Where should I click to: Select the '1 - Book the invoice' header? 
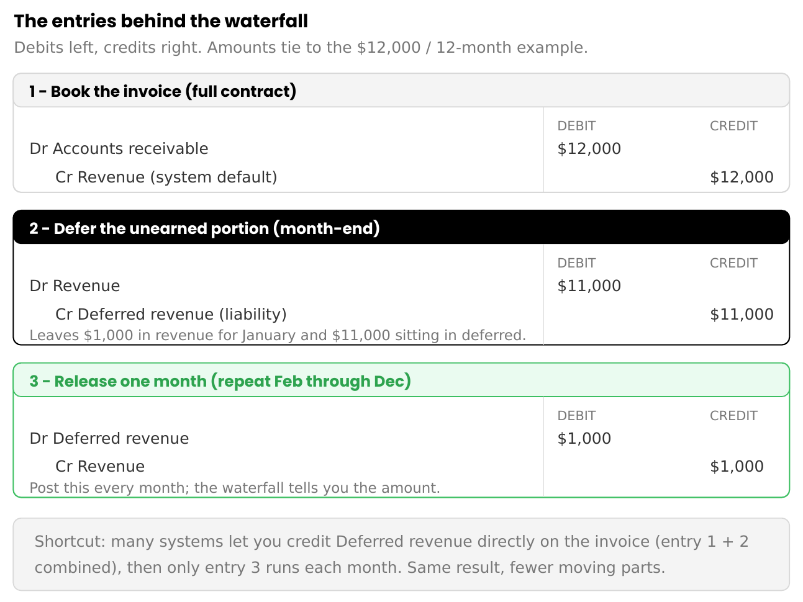click(401, 91)
